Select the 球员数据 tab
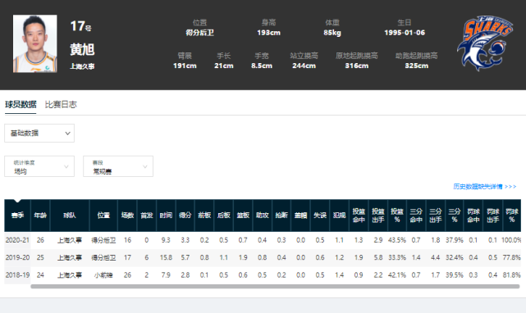This screenshot has width=526, height=313. click(x=21, y=105)
